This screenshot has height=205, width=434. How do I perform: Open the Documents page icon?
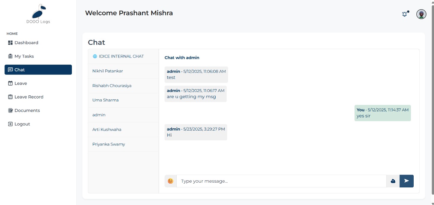(x=10, y=110)
